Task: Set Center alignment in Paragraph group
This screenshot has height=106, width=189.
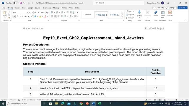Action: (x=55, y=16)
